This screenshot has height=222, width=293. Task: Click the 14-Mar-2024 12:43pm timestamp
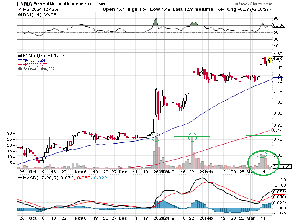pyautogui.click(x=39, y=9)
